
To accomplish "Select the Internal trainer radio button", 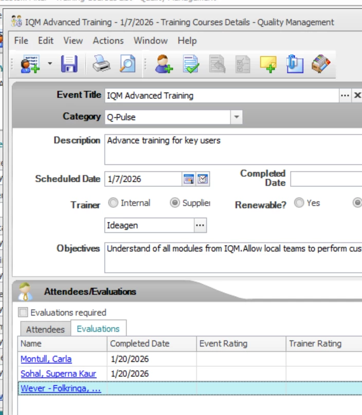I will click(x=113, y=203).
